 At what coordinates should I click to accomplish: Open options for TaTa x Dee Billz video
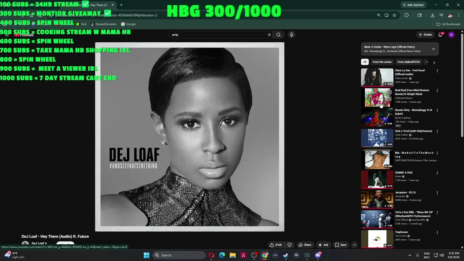tap(437, 212)
